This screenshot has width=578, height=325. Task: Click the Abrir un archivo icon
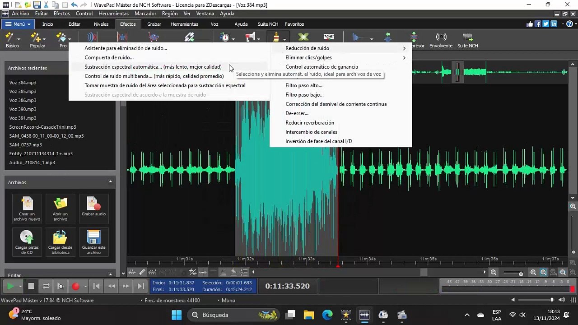coord(60,208)
